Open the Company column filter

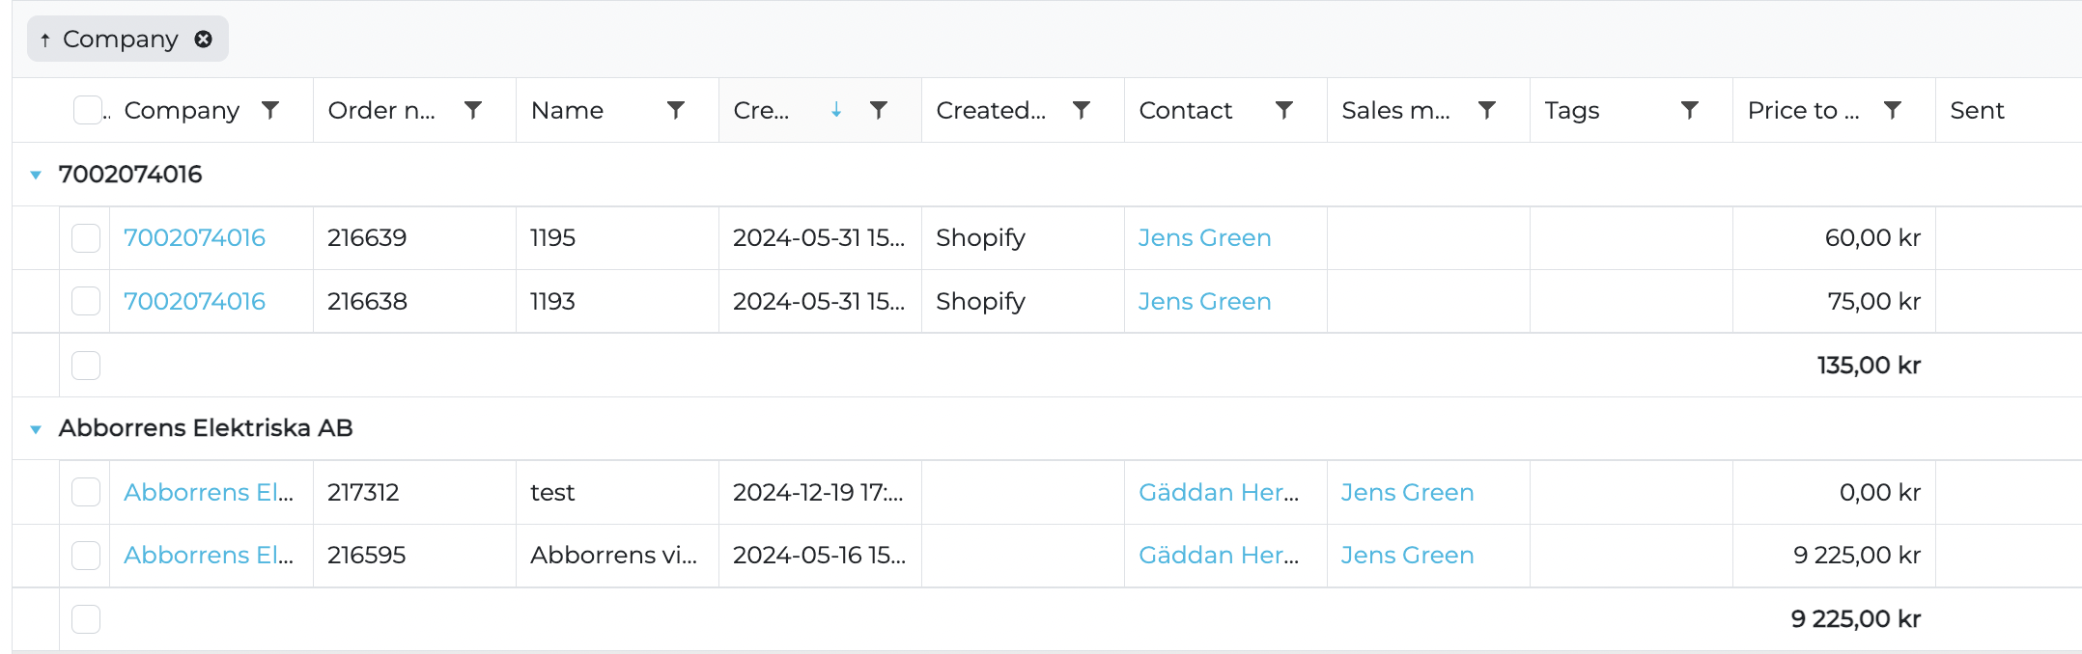tap(270, 110)
